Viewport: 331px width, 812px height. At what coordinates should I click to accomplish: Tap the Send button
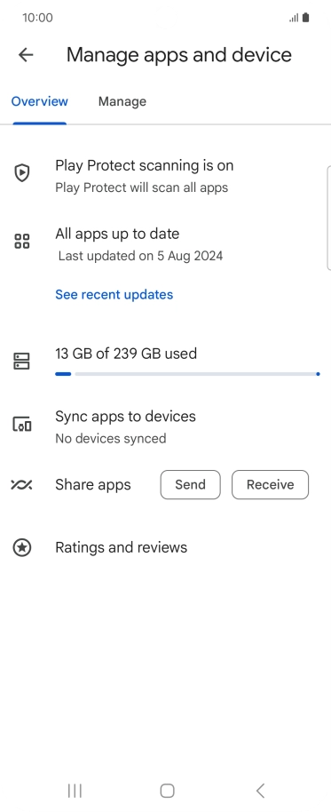pyautogui.click(x=190, y=485)
